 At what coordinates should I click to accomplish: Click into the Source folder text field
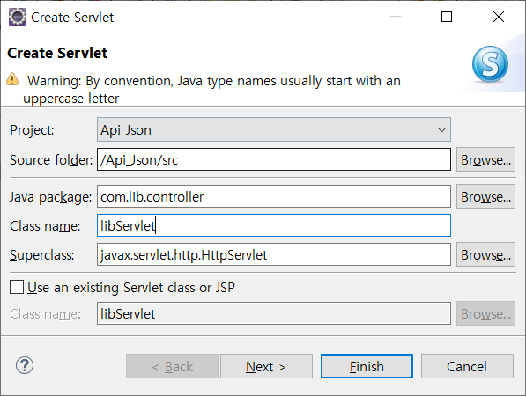(274, 159)
